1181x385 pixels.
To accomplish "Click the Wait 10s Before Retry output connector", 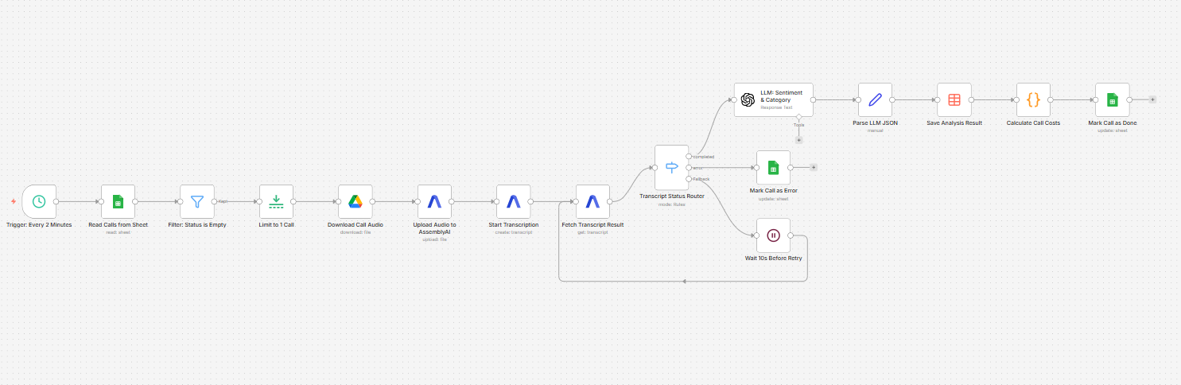I will [x=791, y=235].
